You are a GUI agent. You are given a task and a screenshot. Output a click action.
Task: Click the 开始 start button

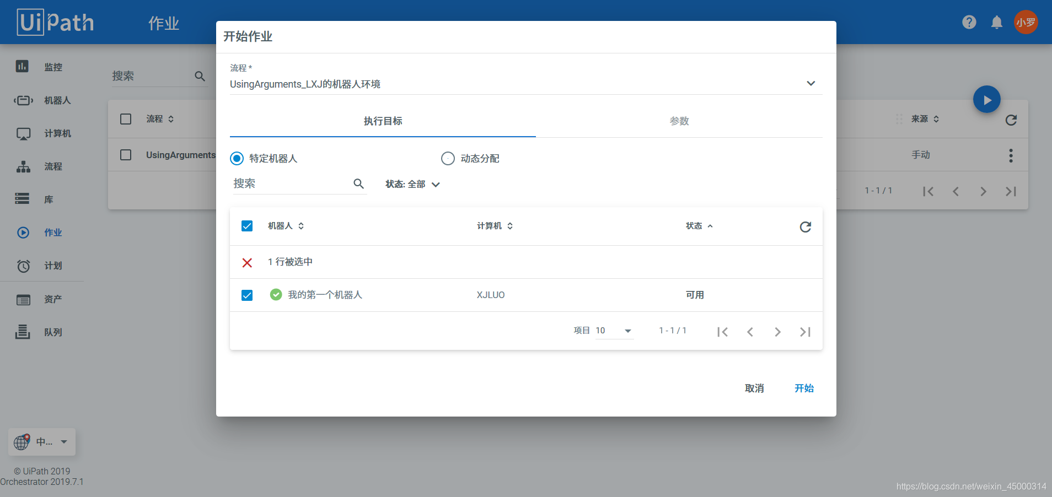[804, 388]
